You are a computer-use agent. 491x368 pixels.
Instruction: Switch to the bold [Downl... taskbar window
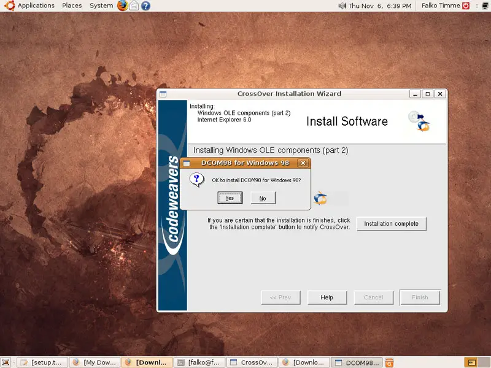[147, 362]
